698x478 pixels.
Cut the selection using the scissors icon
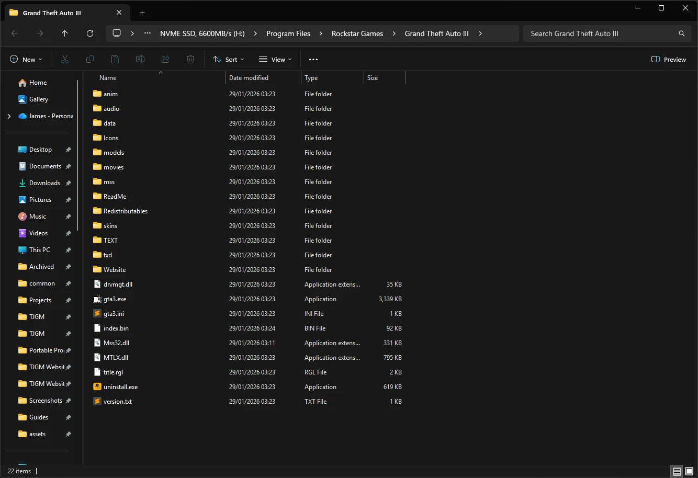click(x=64, y=59)
